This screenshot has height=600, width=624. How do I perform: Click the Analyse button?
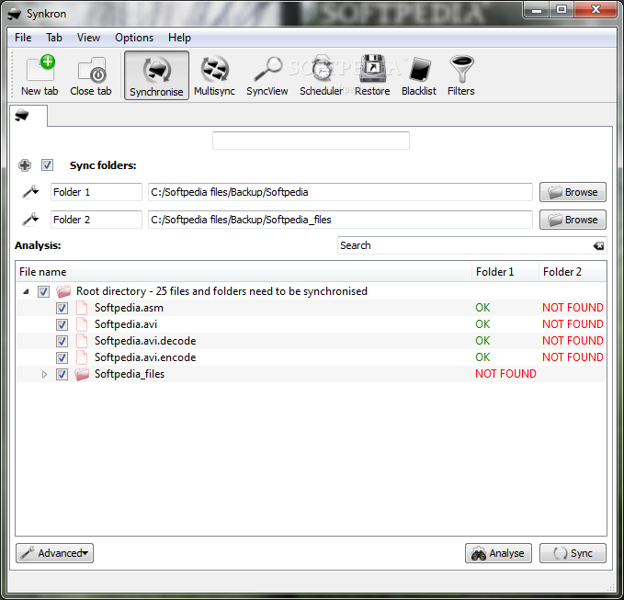point(498,553)
